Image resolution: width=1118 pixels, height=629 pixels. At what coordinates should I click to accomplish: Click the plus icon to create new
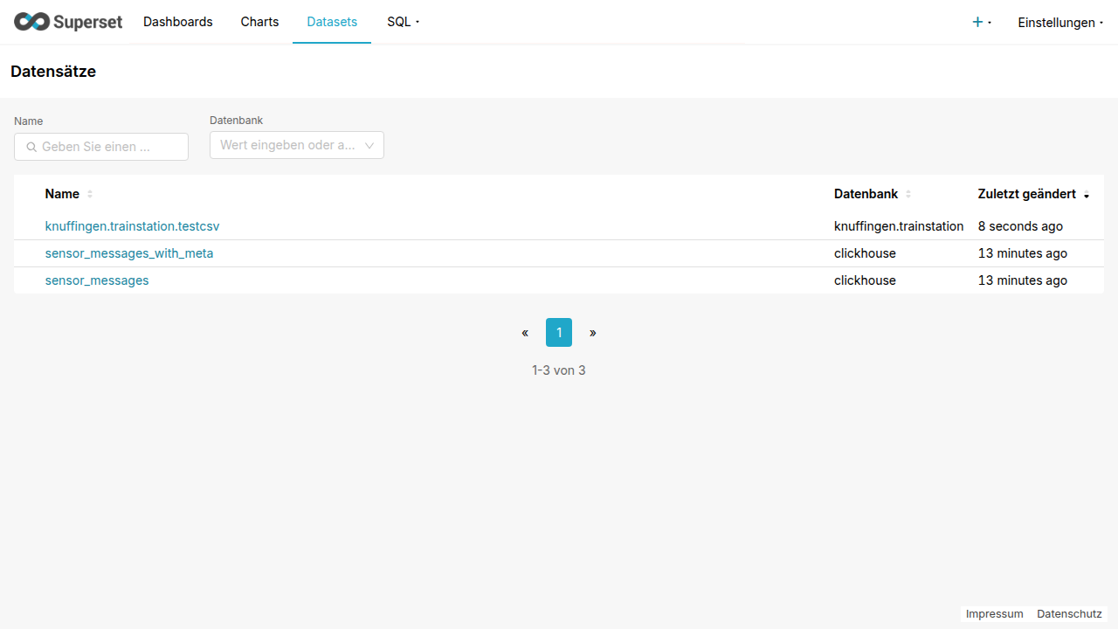(977, 22)
